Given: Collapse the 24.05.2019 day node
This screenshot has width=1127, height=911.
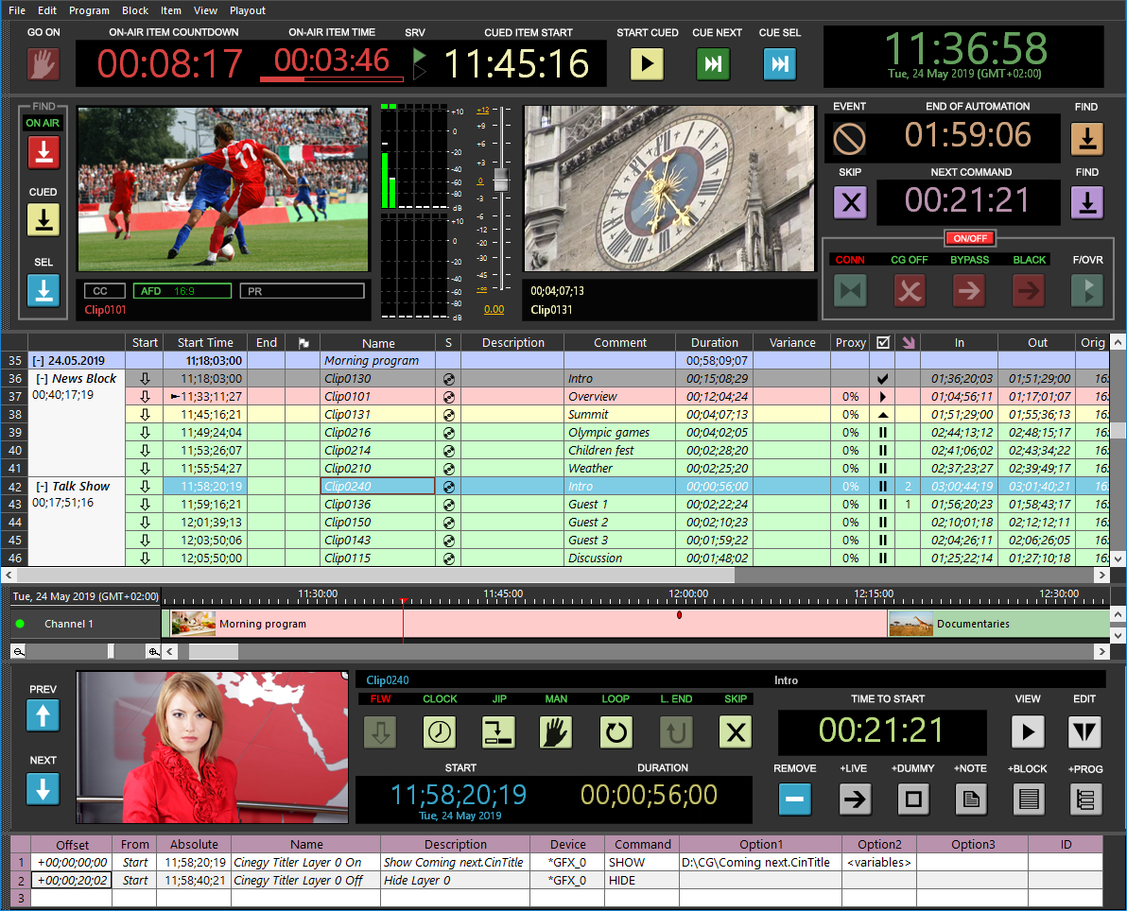Looking at the screenshot, I should tap(38, 361).
